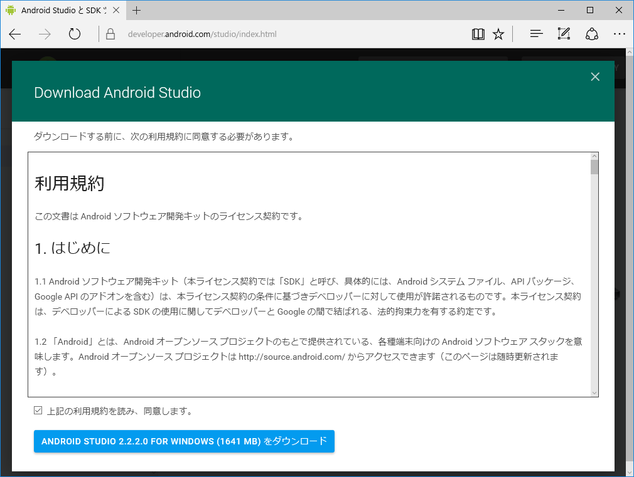
Task: Open Reading view book icon
Action: (478, 34)
